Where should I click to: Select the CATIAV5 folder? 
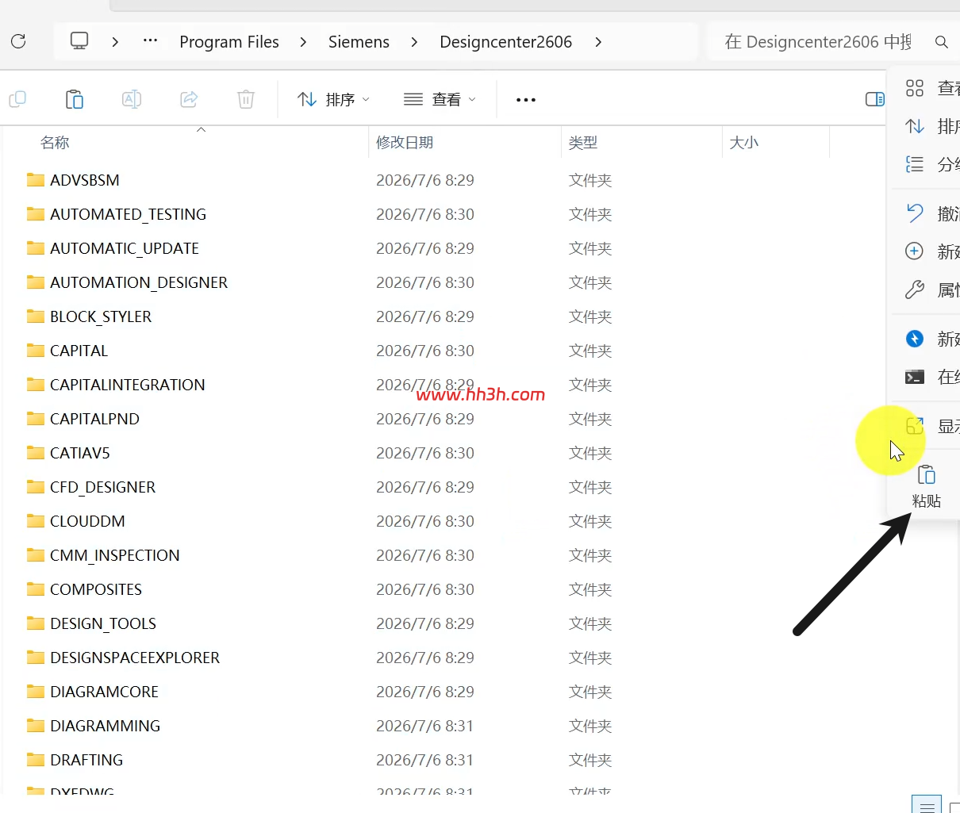80,453
